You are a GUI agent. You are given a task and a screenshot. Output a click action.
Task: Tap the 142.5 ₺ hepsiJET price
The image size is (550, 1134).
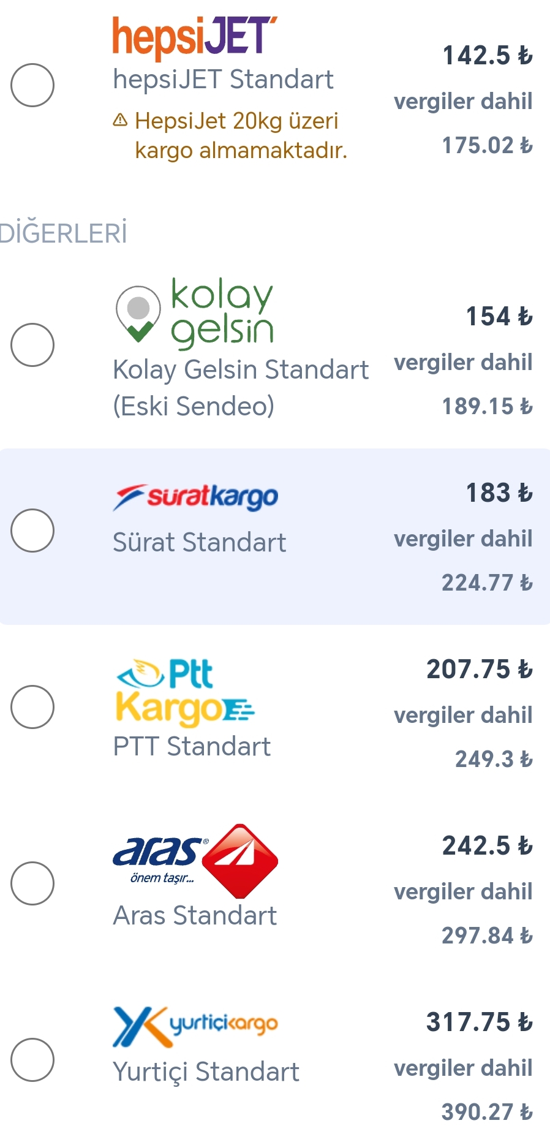487,56
